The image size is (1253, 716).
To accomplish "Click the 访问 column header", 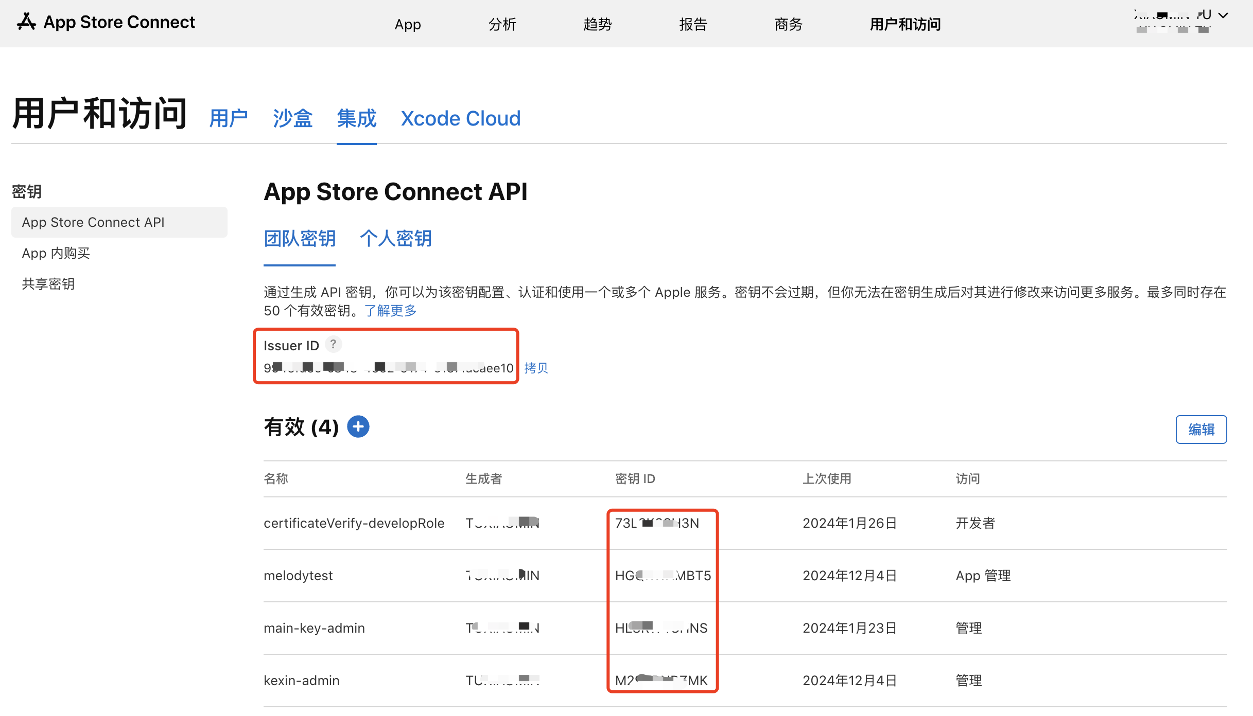I will click(x=968, y=479).
